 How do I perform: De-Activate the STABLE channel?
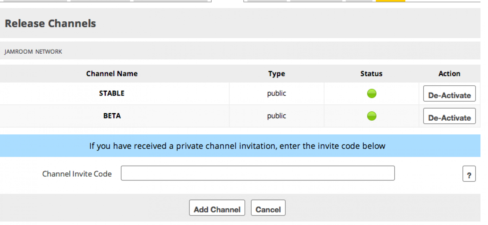[x=449, y=94]
